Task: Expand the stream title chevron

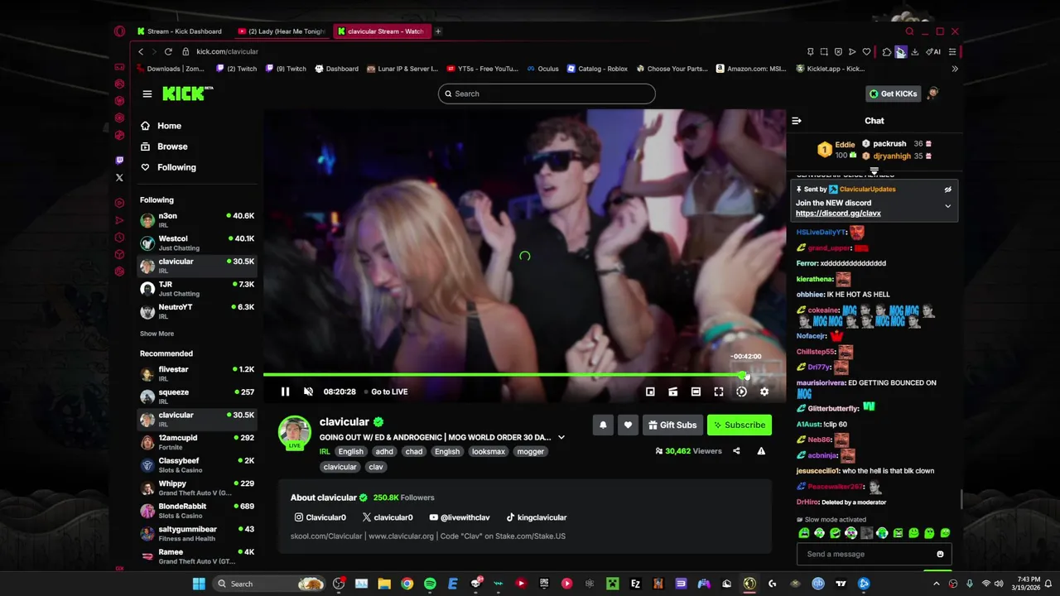Action: coord(561,437)
